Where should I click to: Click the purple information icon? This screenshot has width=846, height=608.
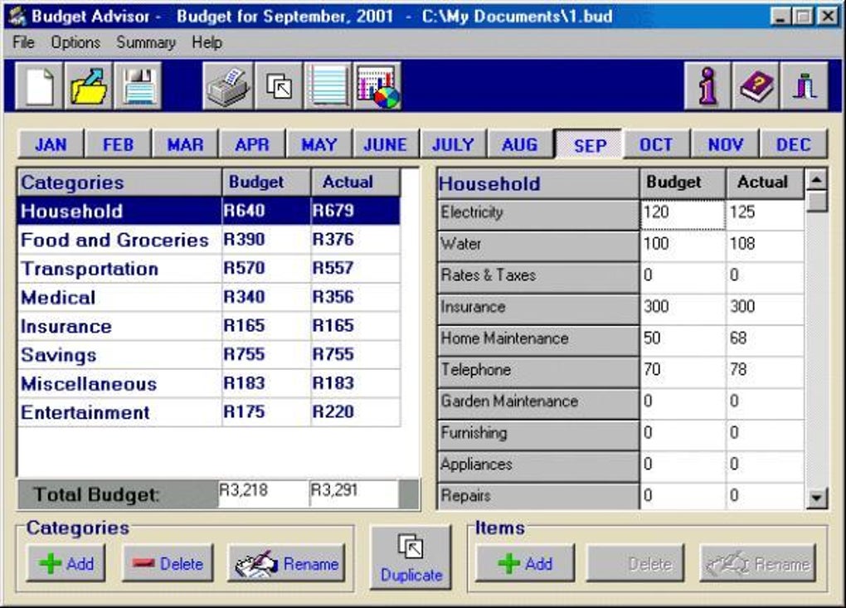pyautogui.click(x=707, y=85)
